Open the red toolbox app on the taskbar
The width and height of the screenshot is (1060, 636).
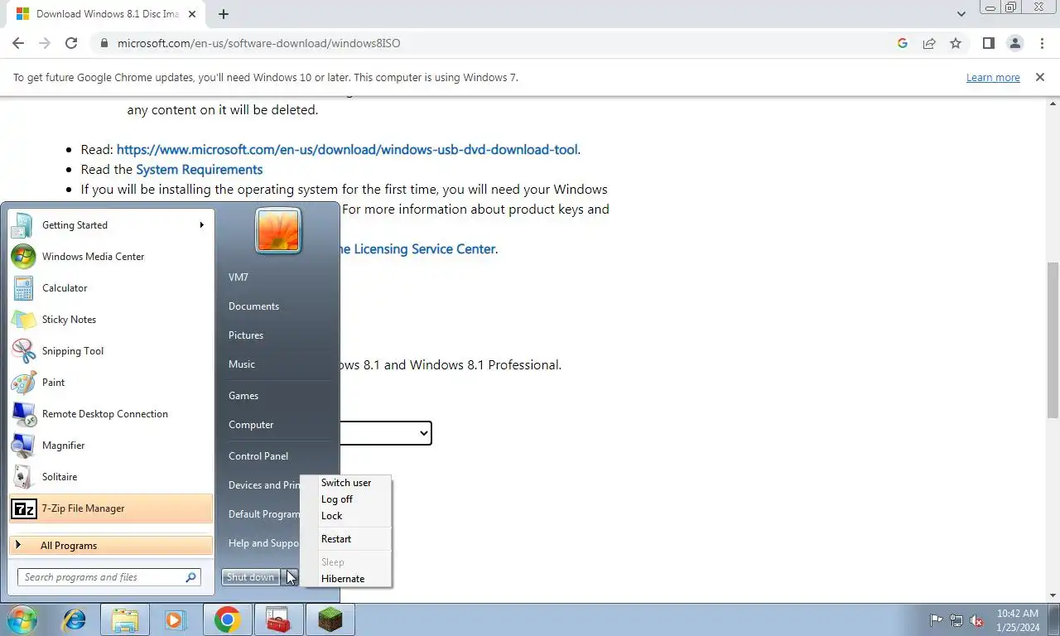[x=278, y=619]
